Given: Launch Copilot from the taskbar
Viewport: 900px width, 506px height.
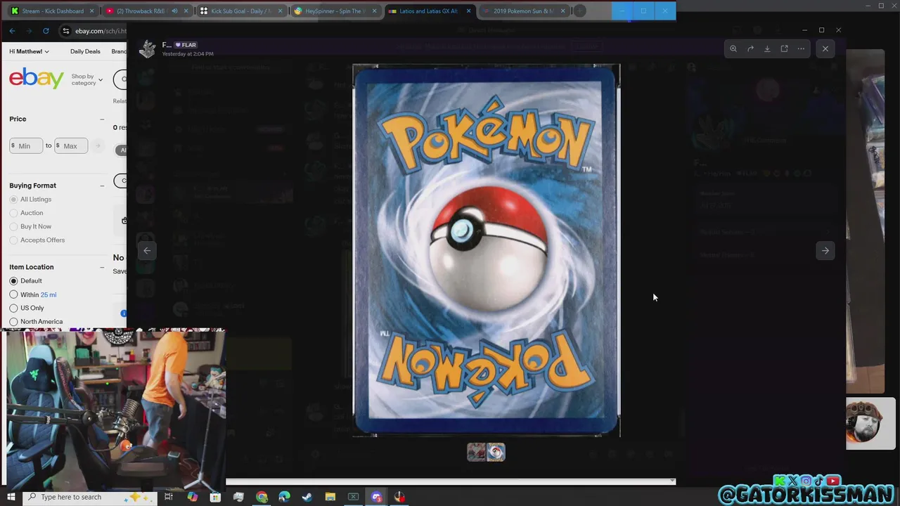Looking at the screenshot, I should (x=193, y=497).
